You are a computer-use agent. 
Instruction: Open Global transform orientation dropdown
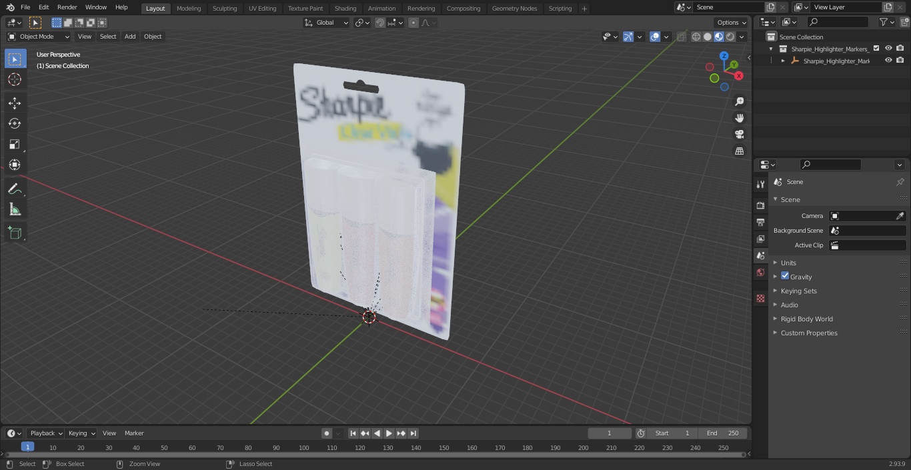(327, 23)
